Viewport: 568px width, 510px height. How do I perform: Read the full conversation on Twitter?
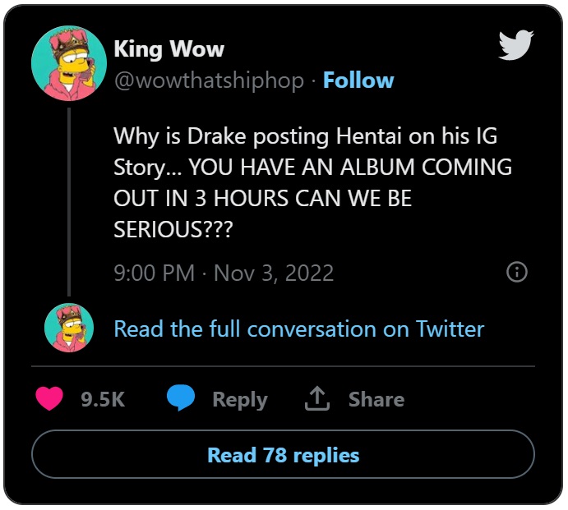pos(298,329)
